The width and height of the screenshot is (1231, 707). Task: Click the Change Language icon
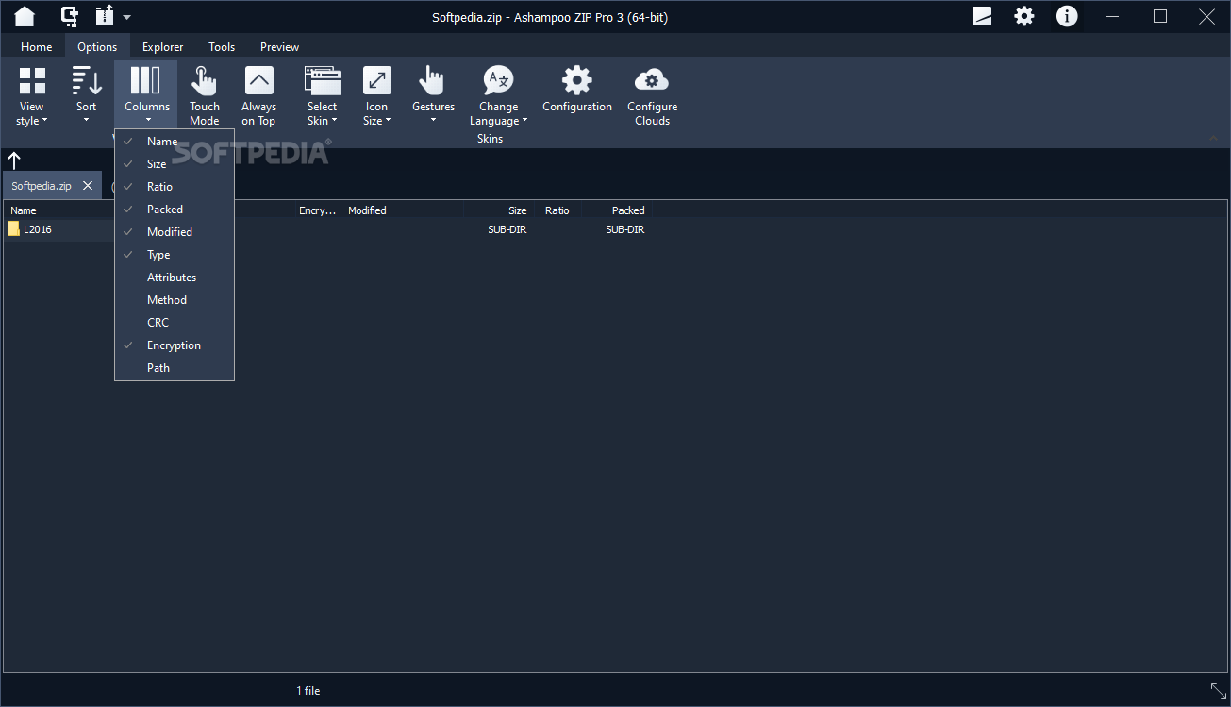(498, 80)
